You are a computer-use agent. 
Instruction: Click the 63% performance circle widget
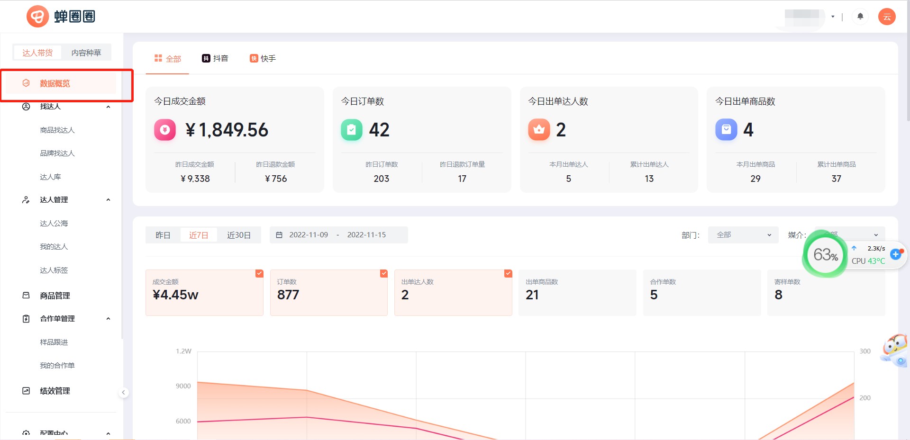825,255
